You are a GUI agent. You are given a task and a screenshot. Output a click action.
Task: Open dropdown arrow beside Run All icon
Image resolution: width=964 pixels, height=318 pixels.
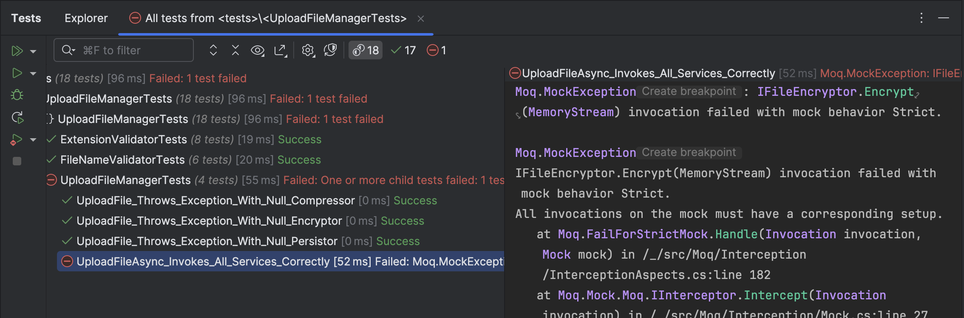tap(33, 51)
